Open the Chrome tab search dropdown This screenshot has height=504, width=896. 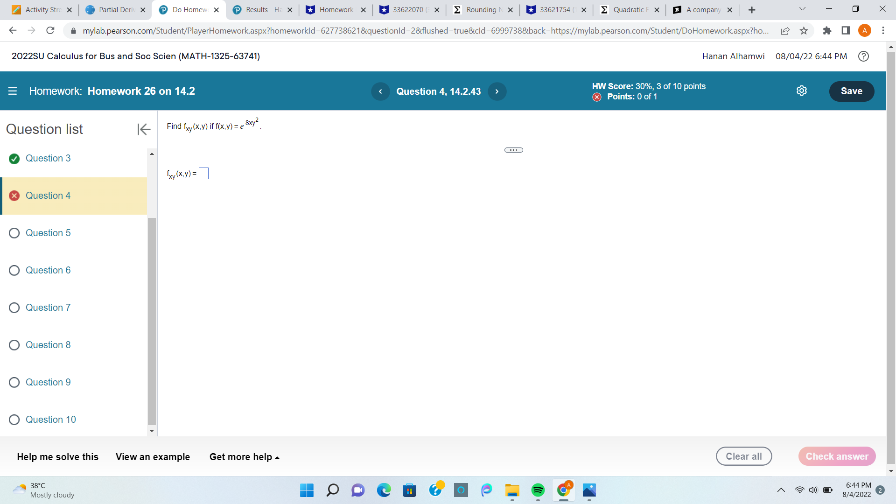(x=802, y=9)
